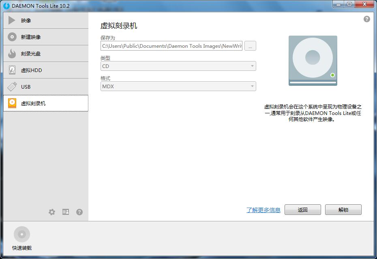Viewport: 377px width, 259px height.
Task: Select 新建映像 in the sidebar
Action: 46,37
